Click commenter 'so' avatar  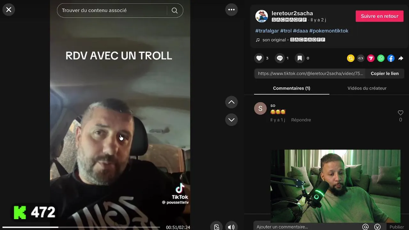(x=260, y=108)
